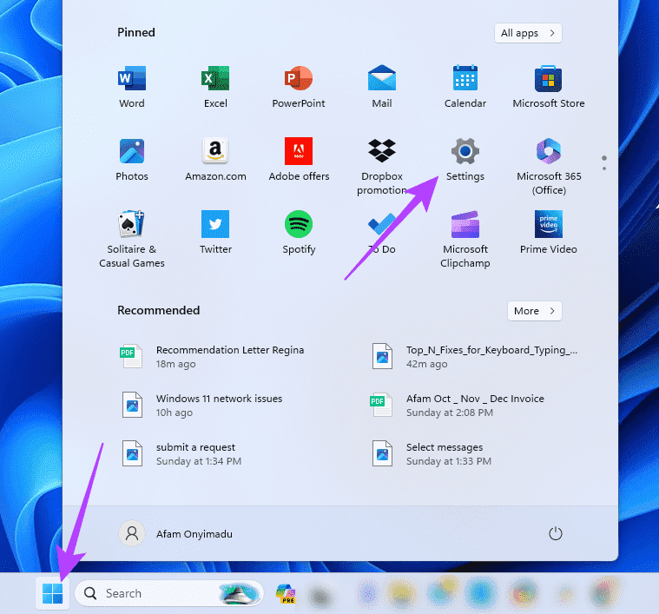Open the Amazon.com shortcut
Screen dimensions: 659x614
[x=215, y=160]
